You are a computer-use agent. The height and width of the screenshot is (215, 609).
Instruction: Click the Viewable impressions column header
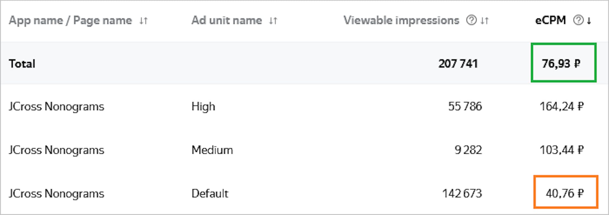pyautogui.click(x=401, y=20)
